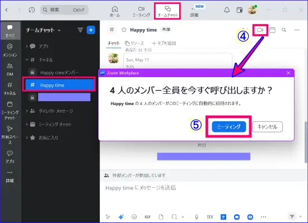The width and height of the screenshot is (308, 223).
Task: Record a video message in compose toolbar
Action: click(x=210, y=217)
